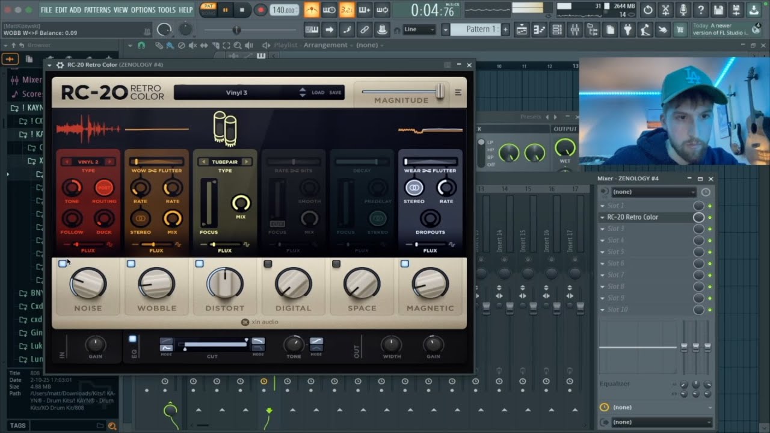Click the help question mark icon
770x433 pixels.
pyautogui.click(x=701, y=10)
